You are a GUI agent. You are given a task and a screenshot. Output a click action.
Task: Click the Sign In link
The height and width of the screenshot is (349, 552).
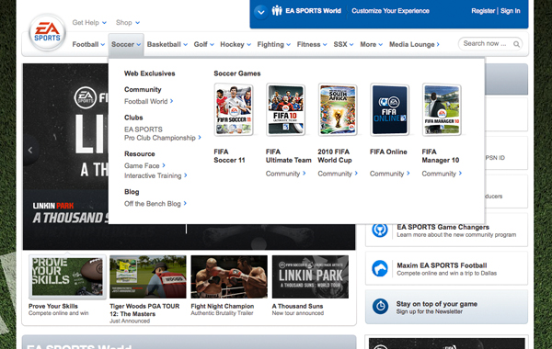[510, 11]
